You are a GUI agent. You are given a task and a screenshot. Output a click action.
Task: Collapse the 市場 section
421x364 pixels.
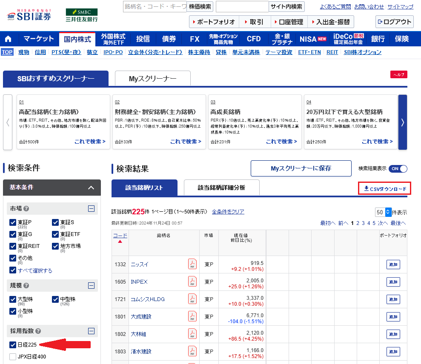[91, 208]
